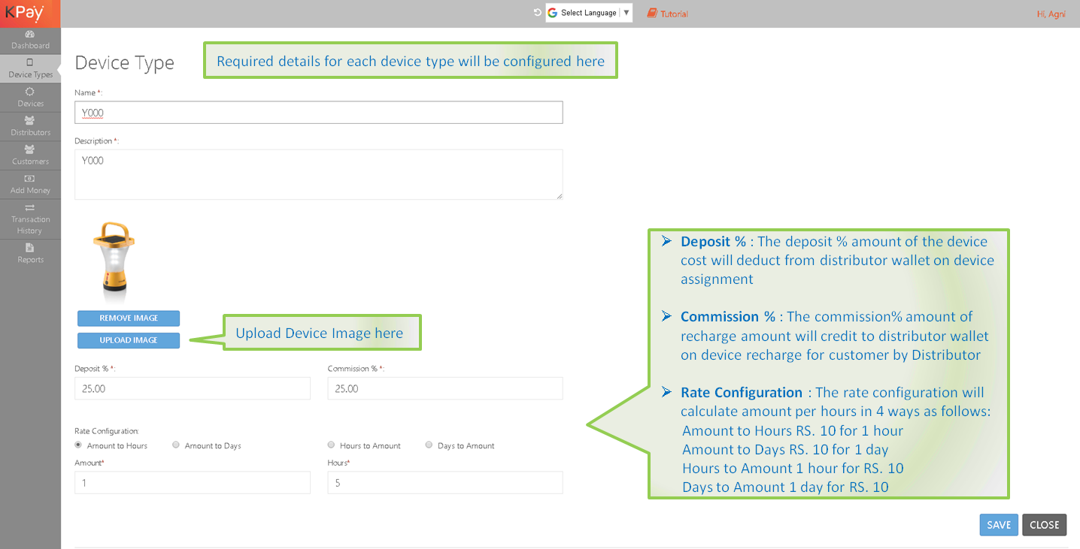
Task: Open Distributors section icon
Action: [30, 120]
